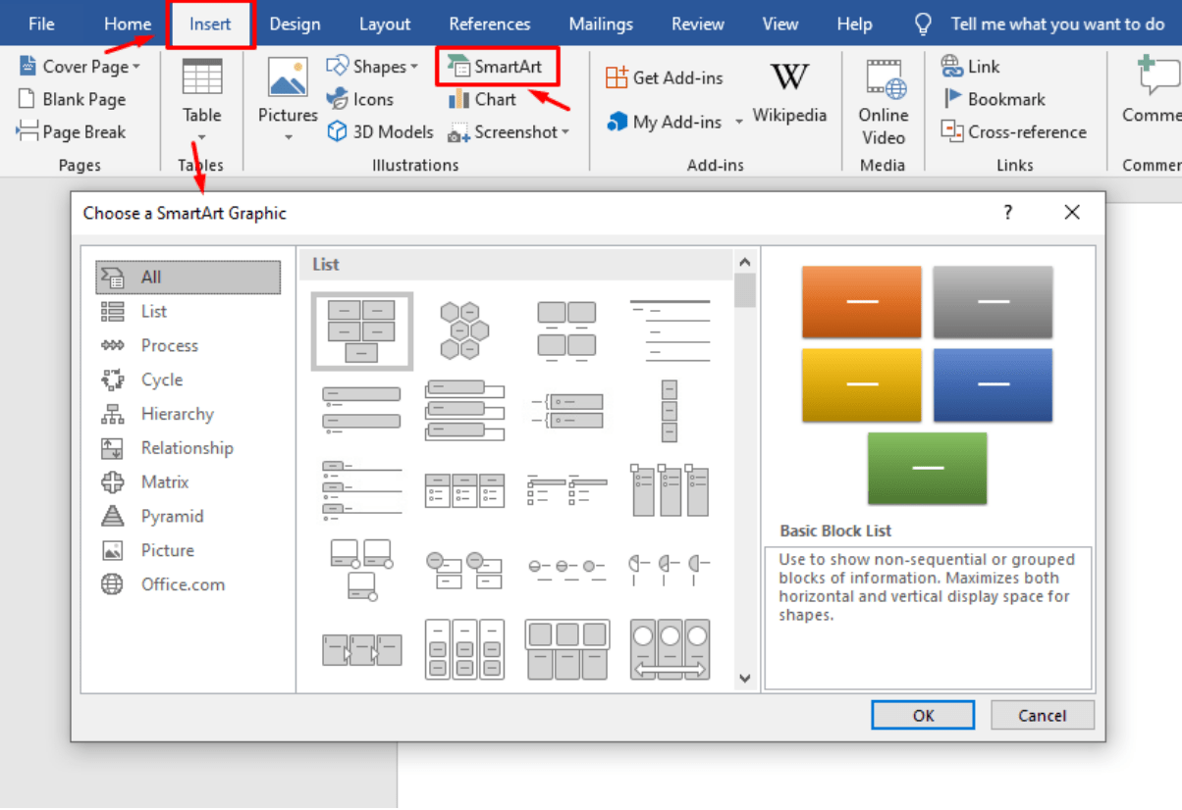The width and height of the screenshot is (1182, 810).
Task: Click the Bookmark icon in Links
Action: pos(952,99)
